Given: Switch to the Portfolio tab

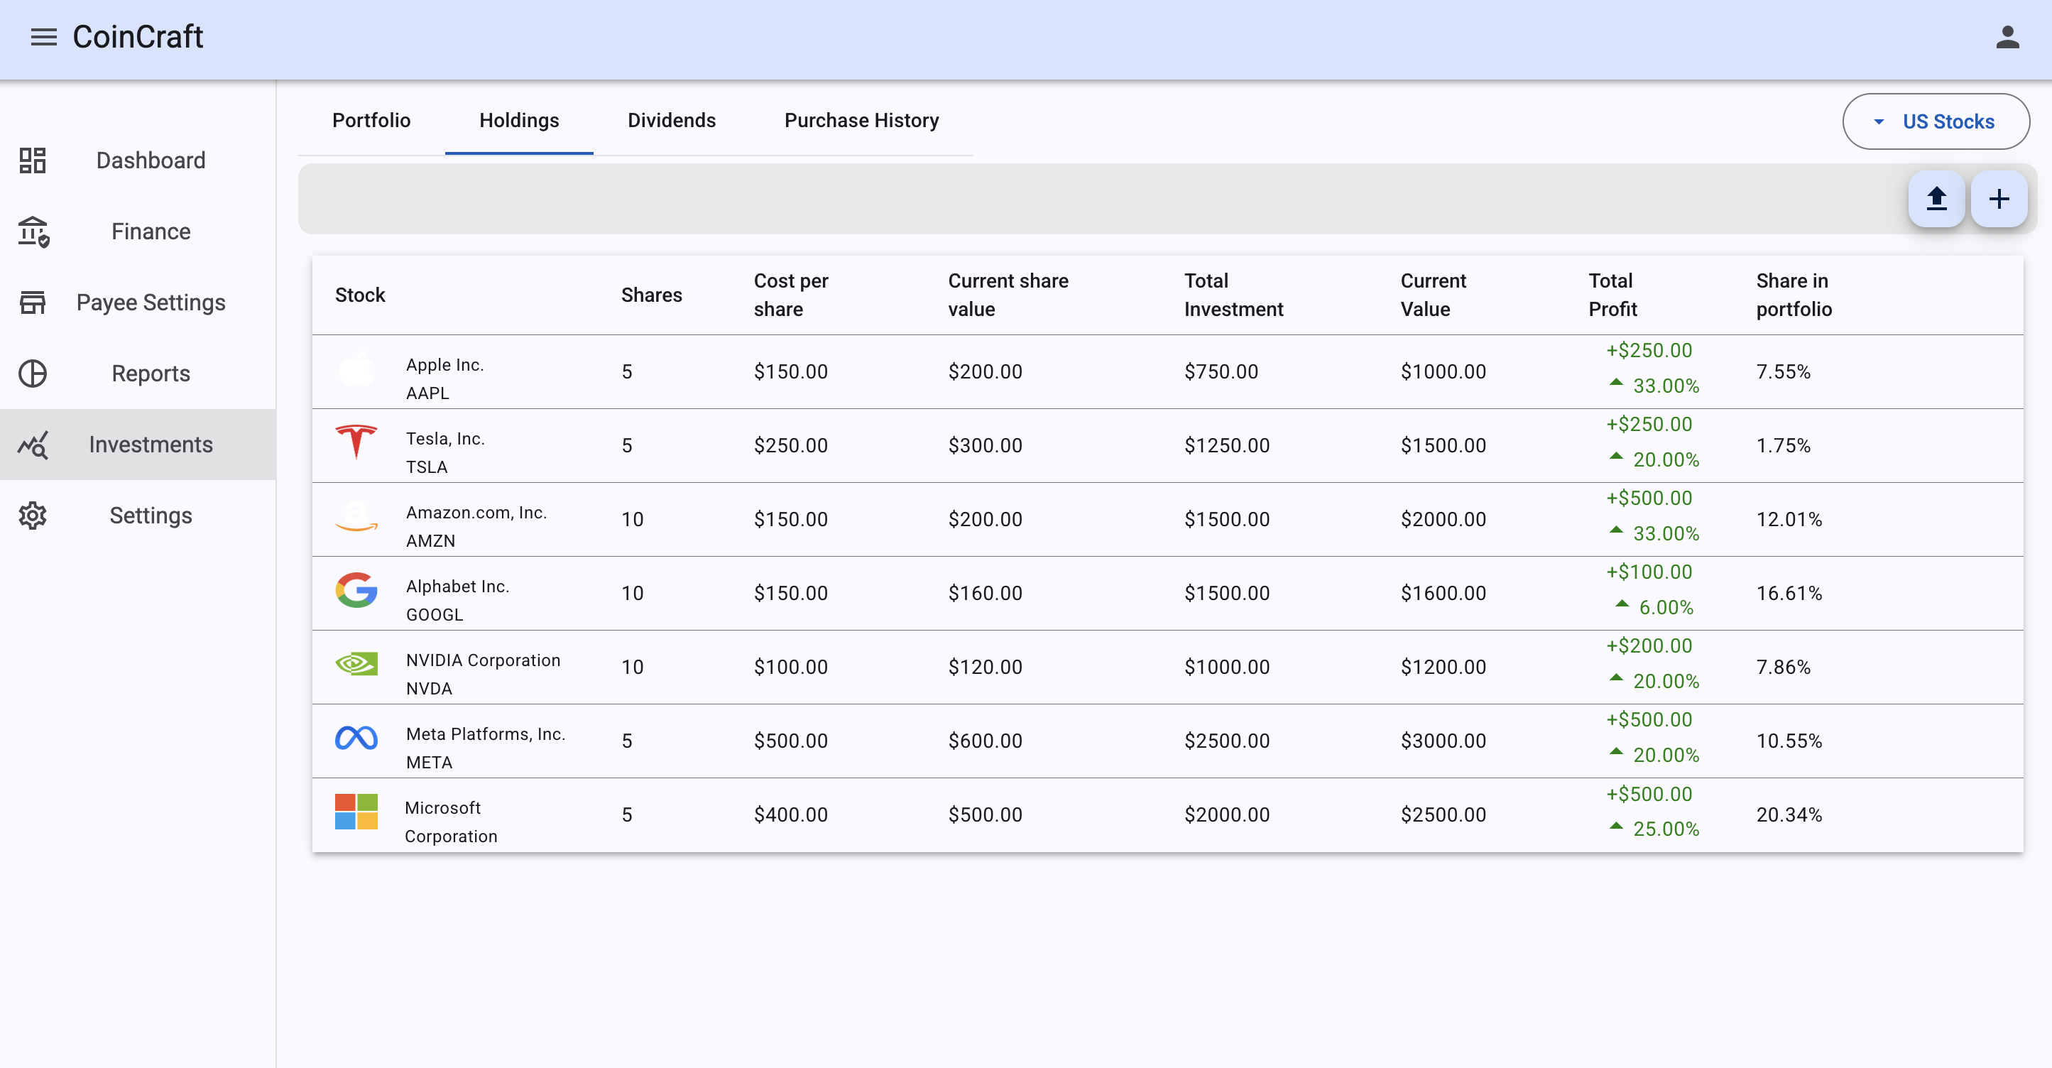Looking at the screenshot, I should point(371,120).
